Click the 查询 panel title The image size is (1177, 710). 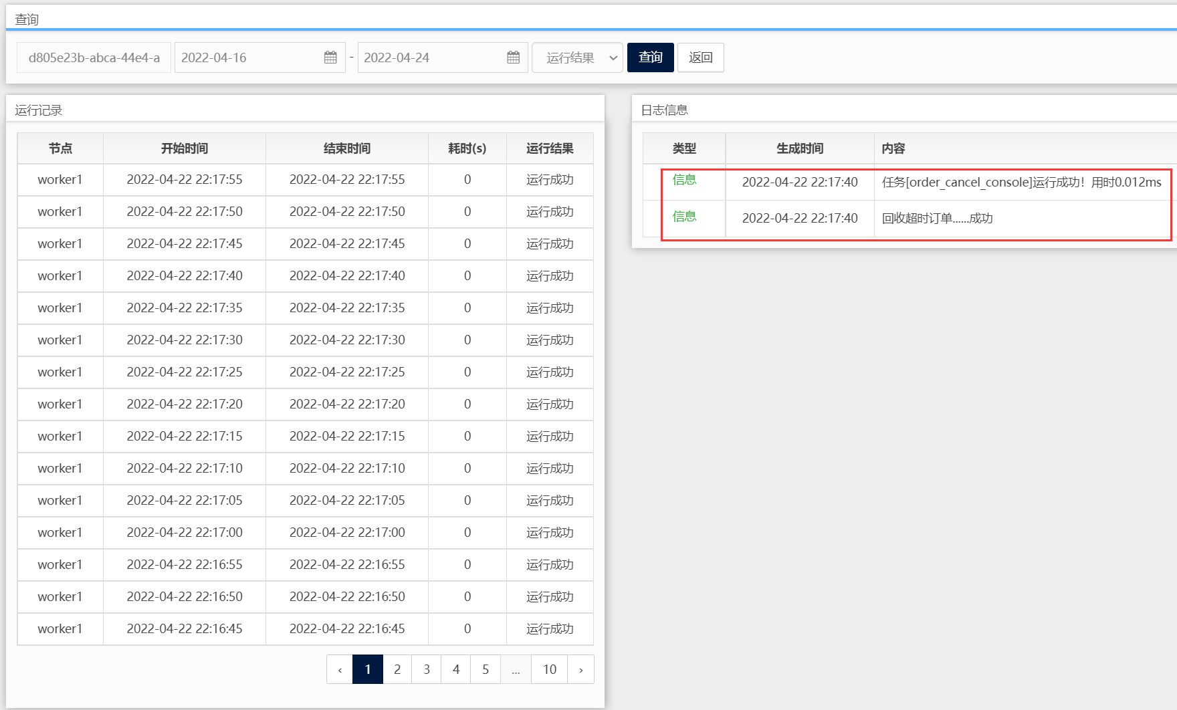pos(27,19)
